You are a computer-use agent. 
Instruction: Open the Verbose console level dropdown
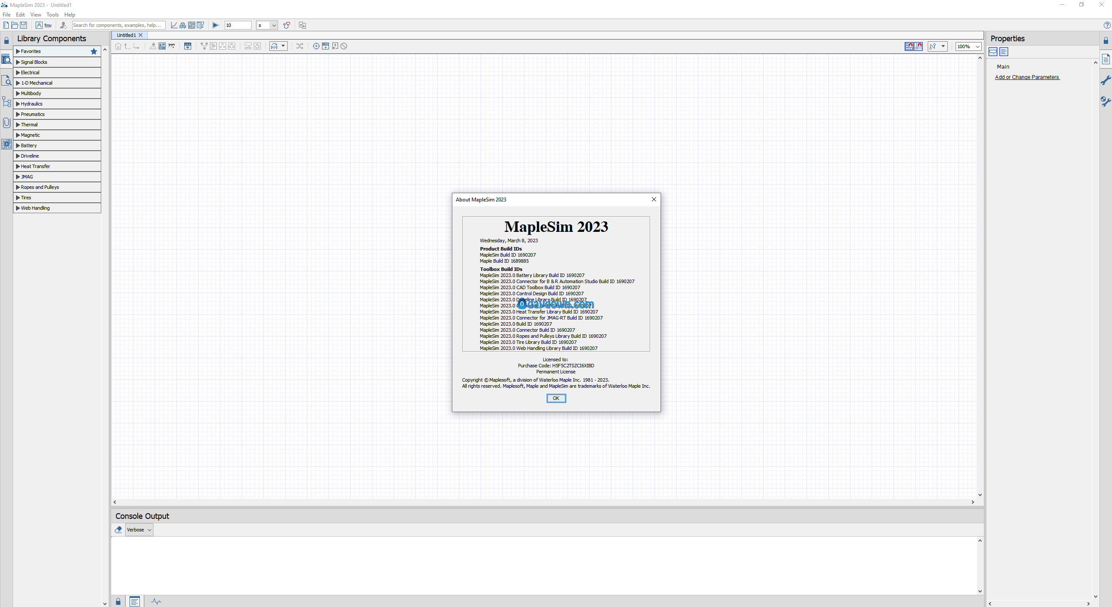point(139,530)
